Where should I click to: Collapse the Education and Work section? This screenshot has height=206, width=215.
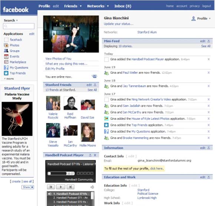pos(209,177)
